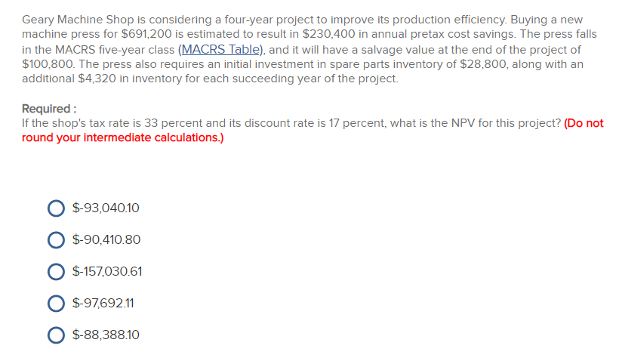This screenshot has width=619, height=361.
Task: Select the $-88,388.10 radio button
Action: pos(56,335)
